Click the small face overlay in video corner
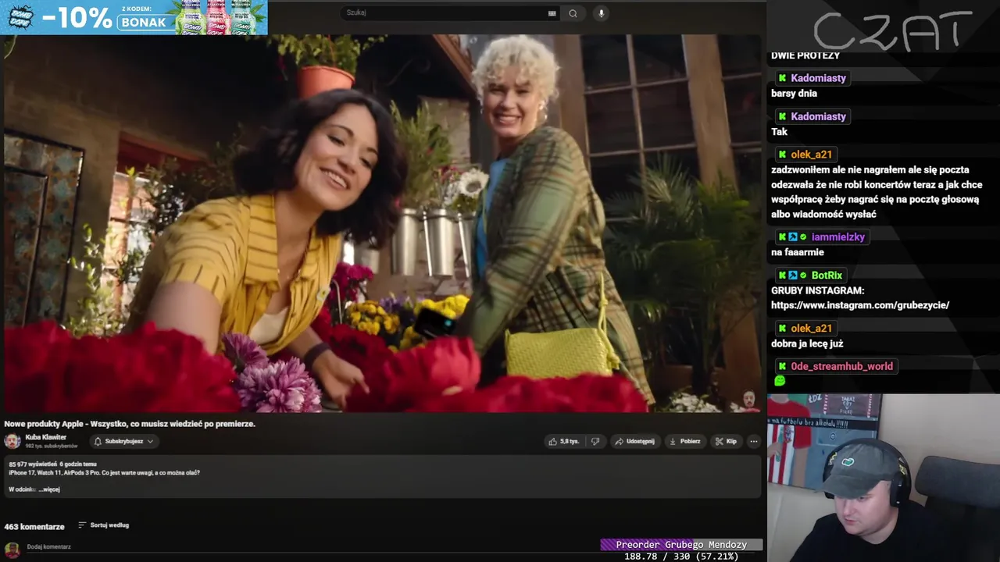 [749, 400]
